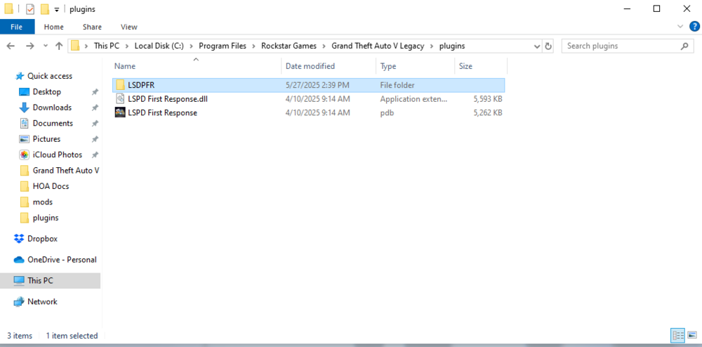Click the search magnifier icon

pyautogui.click(x=684, y=46)
